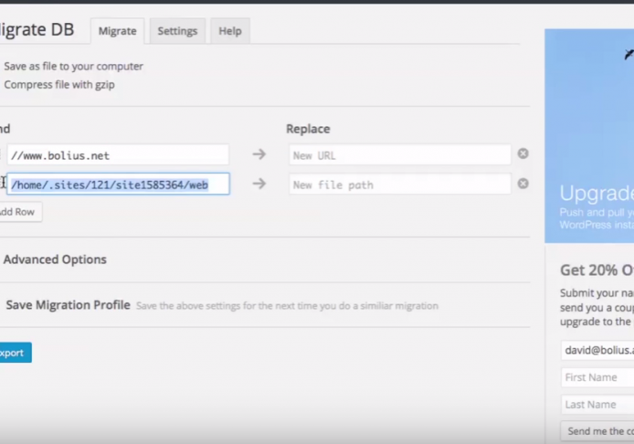Click the Send me the coupon button
The height and width of the screenshot is (444, 634).
[597, 431]
